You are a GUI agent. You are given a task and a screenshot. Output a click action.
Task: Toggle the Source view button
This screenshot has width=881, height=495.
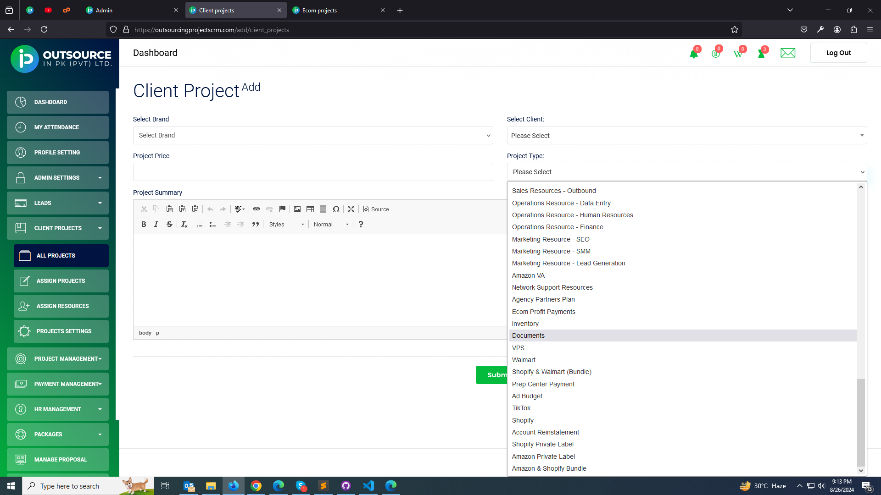376,209
